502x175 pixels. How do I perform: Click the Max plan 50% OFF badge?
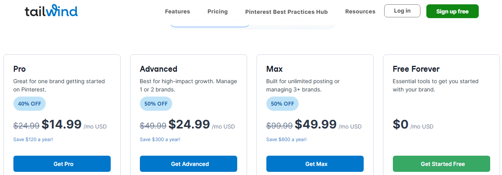pos(283,104)
